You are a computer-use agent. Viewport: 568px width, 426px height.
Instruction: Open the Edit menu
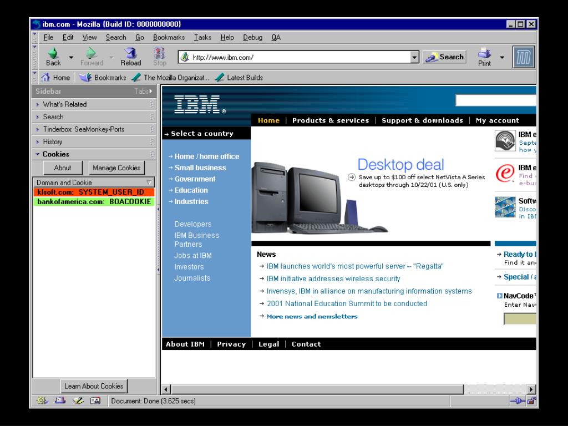[68, 37]
